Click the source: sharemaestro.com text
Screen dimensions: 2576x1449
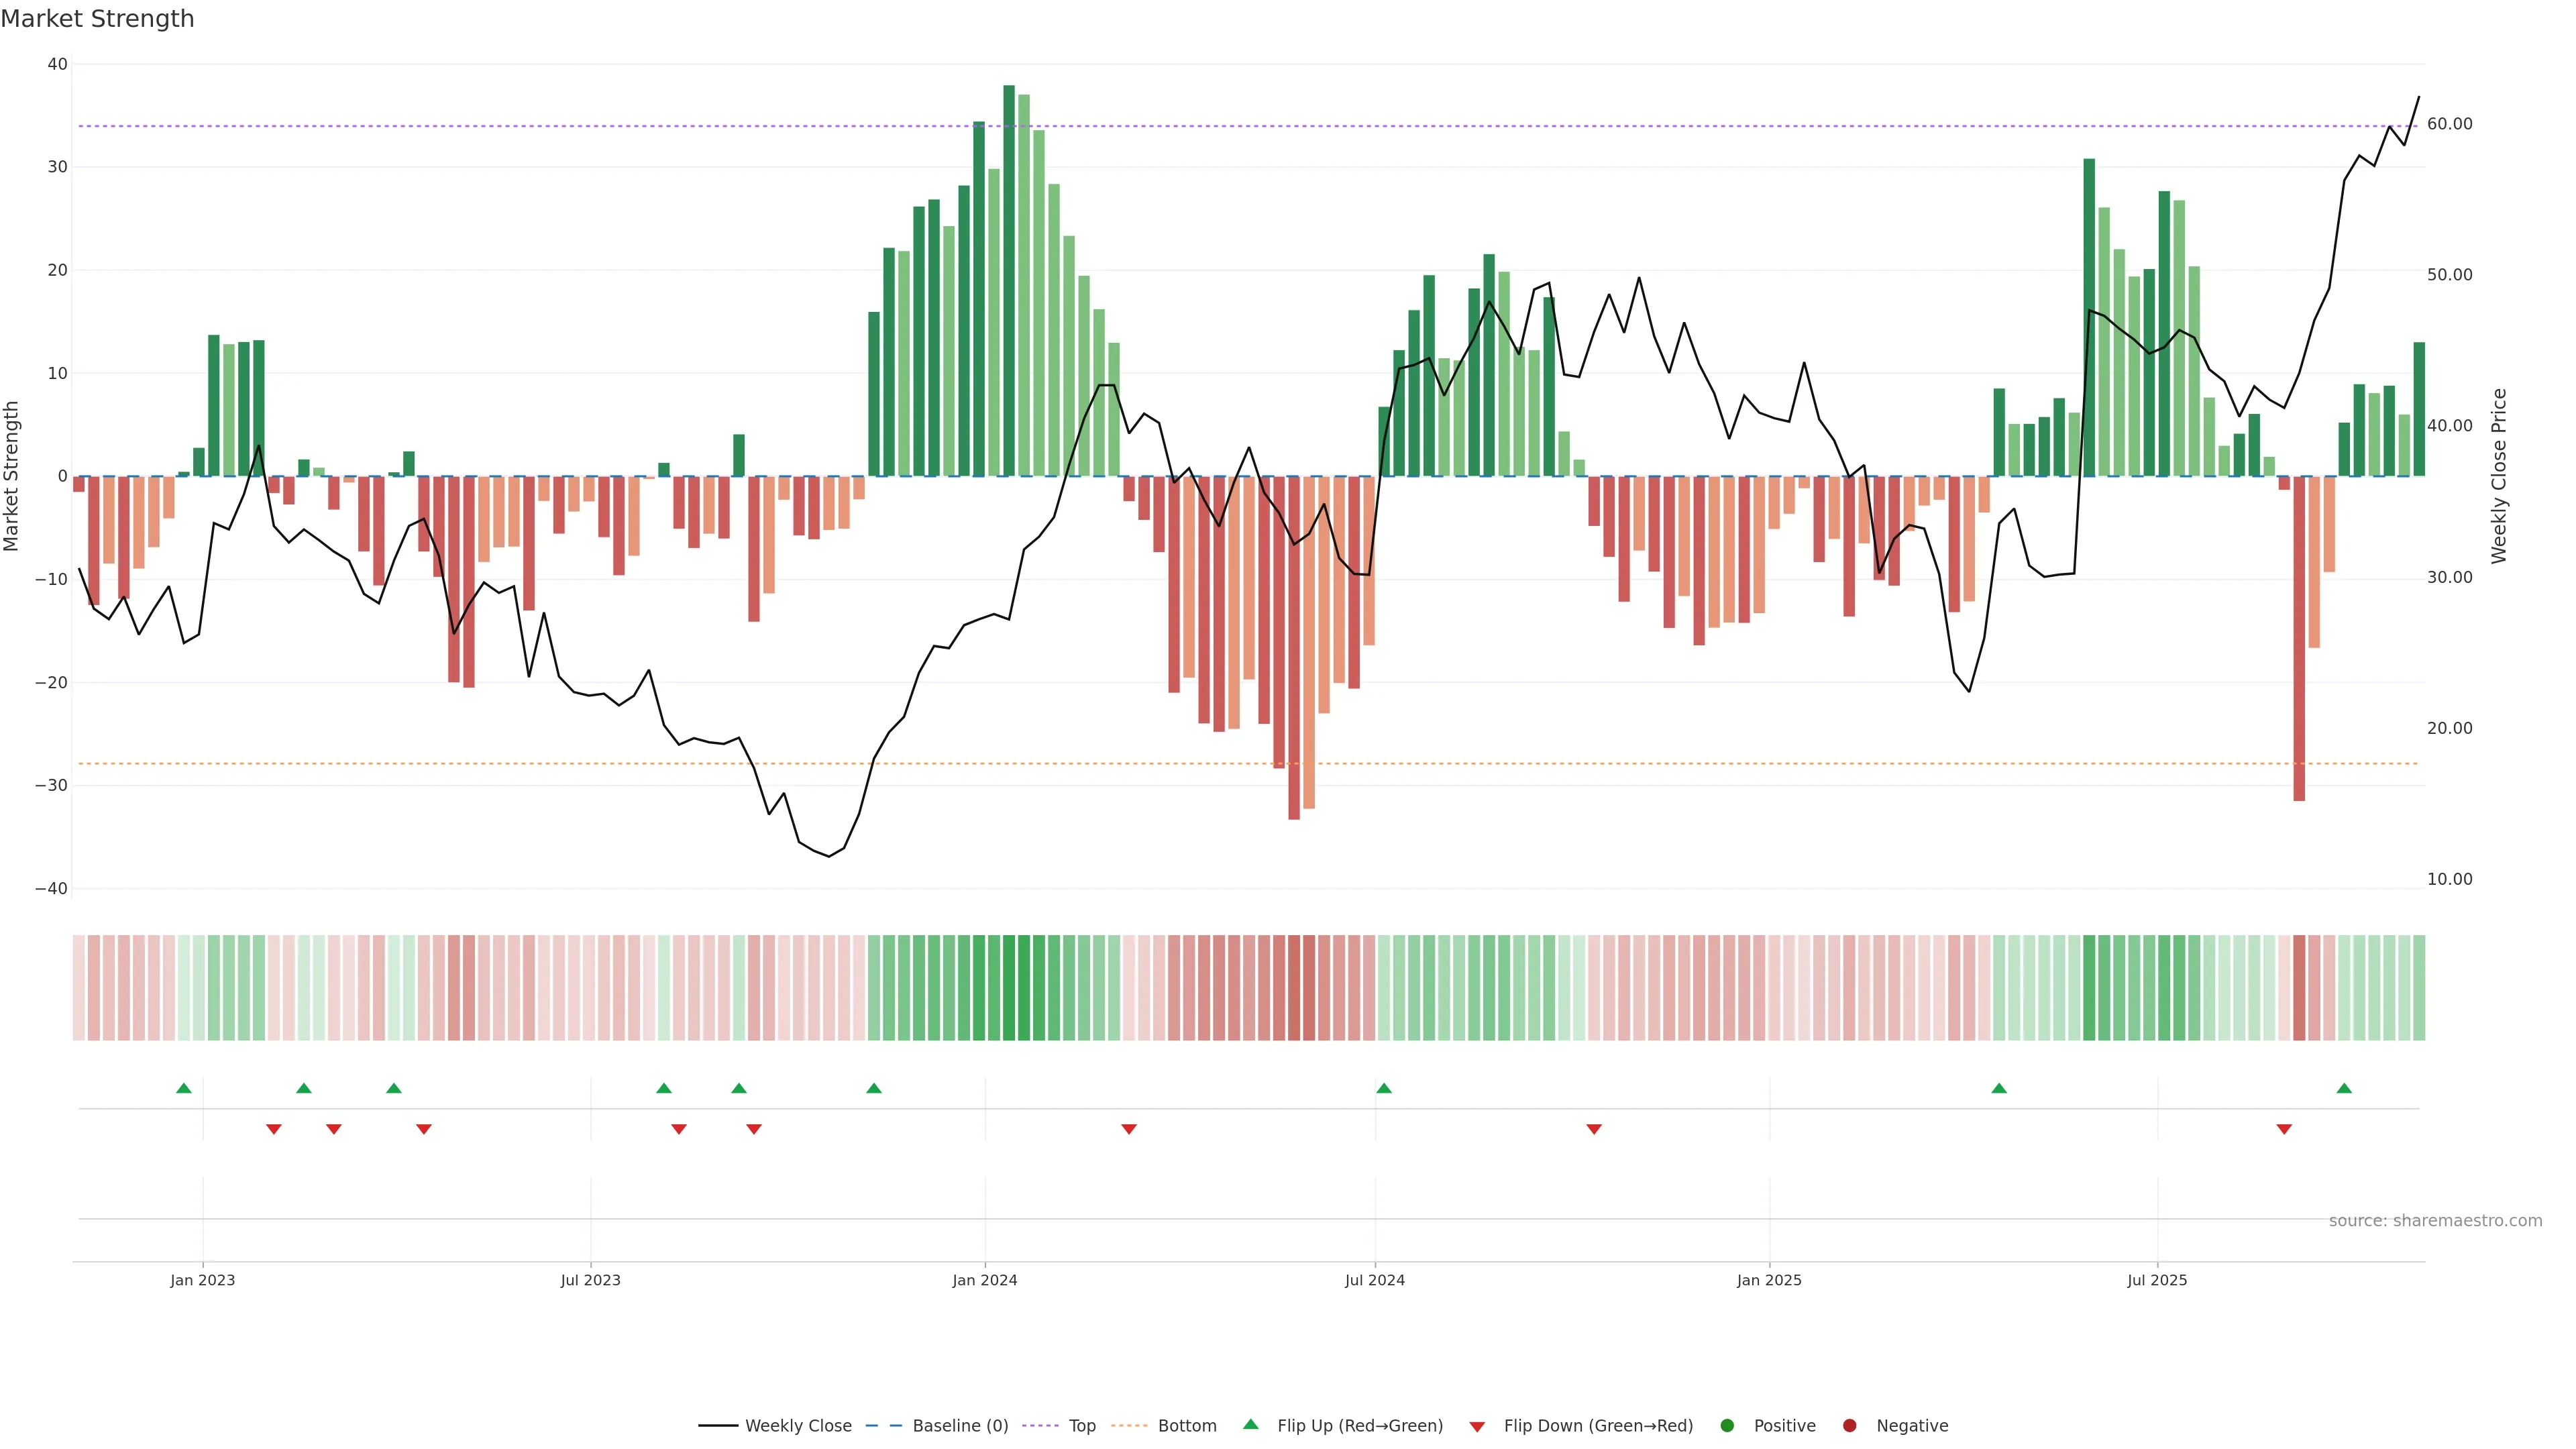pyautogui.click(x=2435, y=1221)
